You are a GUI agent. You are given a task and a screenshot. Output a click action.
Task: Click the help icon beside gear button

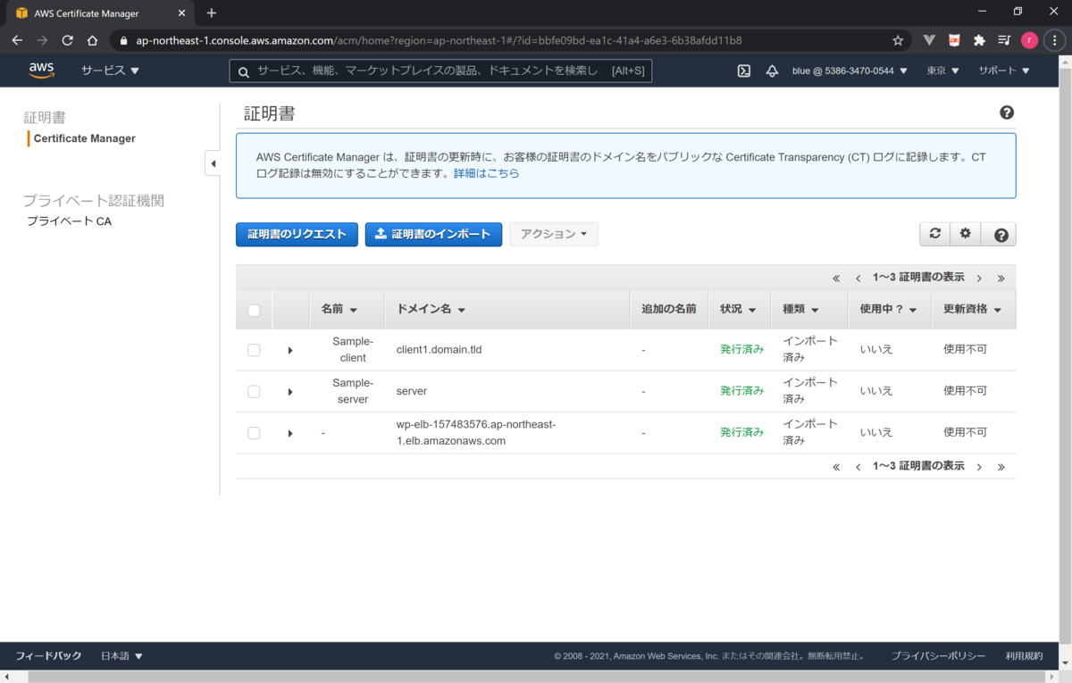[x=1001, y=234]
